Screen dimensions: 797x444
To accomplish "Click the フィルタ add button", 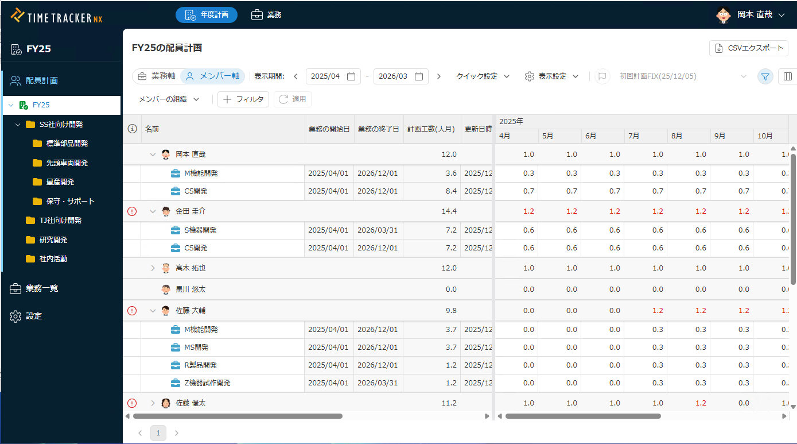I will [243, 99].
